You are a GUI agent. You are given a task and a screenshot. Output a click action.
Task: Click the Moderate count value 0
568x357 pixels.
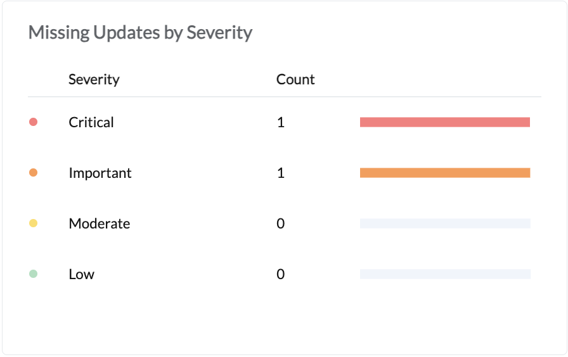pyautogui.click(x=281, y=223)
